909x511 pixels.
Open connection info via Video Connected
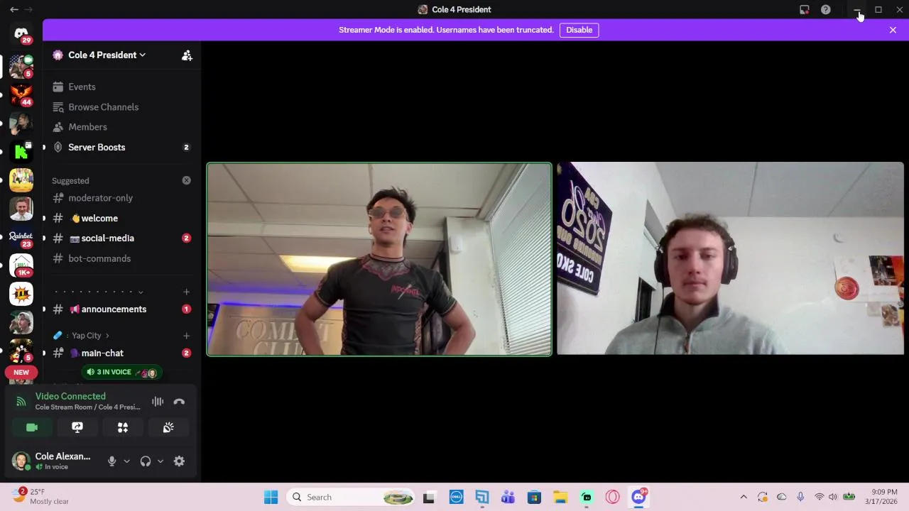pyautogui.click(x=70, y=397)
